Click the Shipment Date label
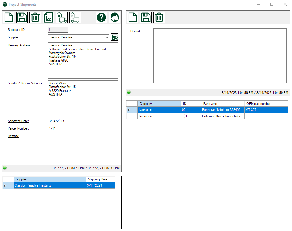This screenshot has width=292, height=231. [18, 121]
